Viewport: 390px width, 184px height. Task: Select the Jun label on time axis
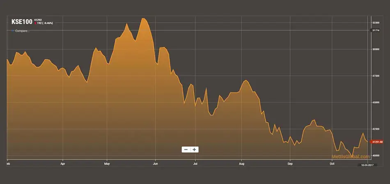click(155, 162)
